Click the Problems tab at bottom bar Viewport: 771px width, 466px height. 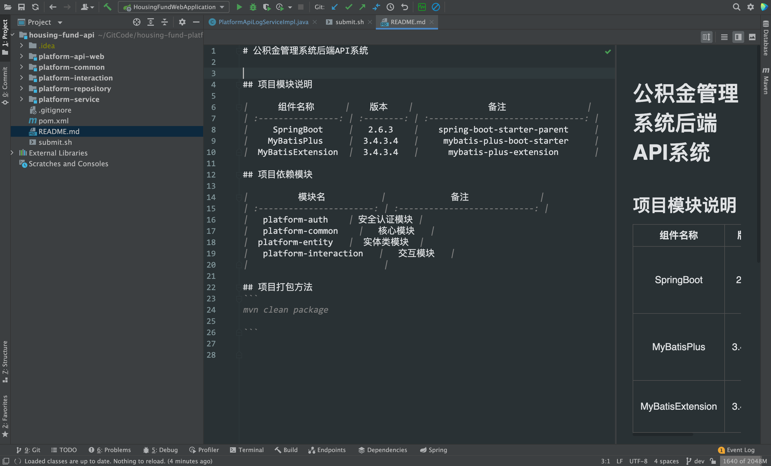[x=110, y=450]
